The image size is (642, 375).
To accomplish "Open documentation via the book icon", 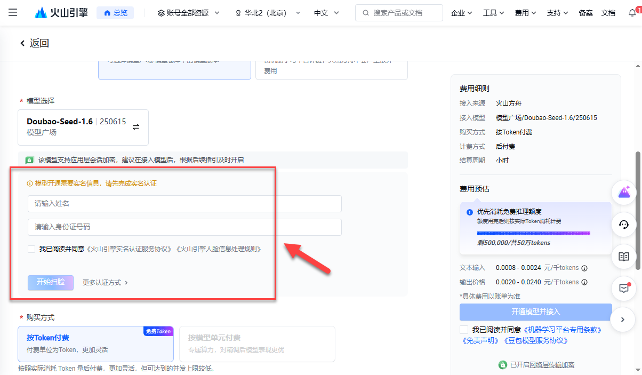I will 624,257.
